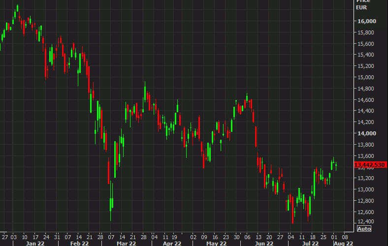Pick the 12,600 price axis value
The width and height of the screenshot is (388, 246).
366,212
